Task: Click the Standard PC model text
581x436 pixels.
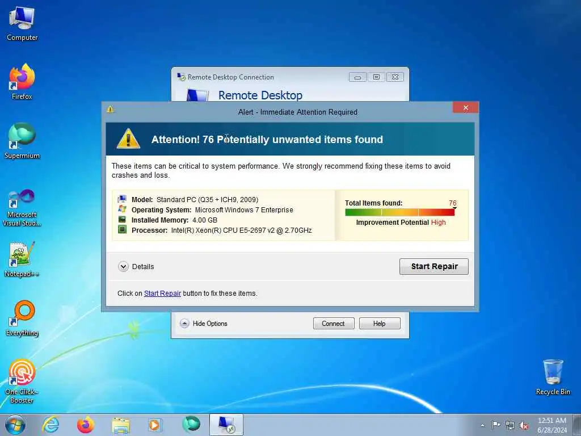Action: coord(207,199)
